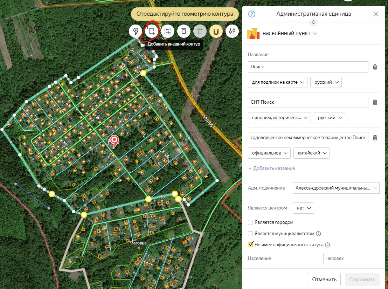Click the садоводческое некоммерческое товарищество input field

[308, 138]
